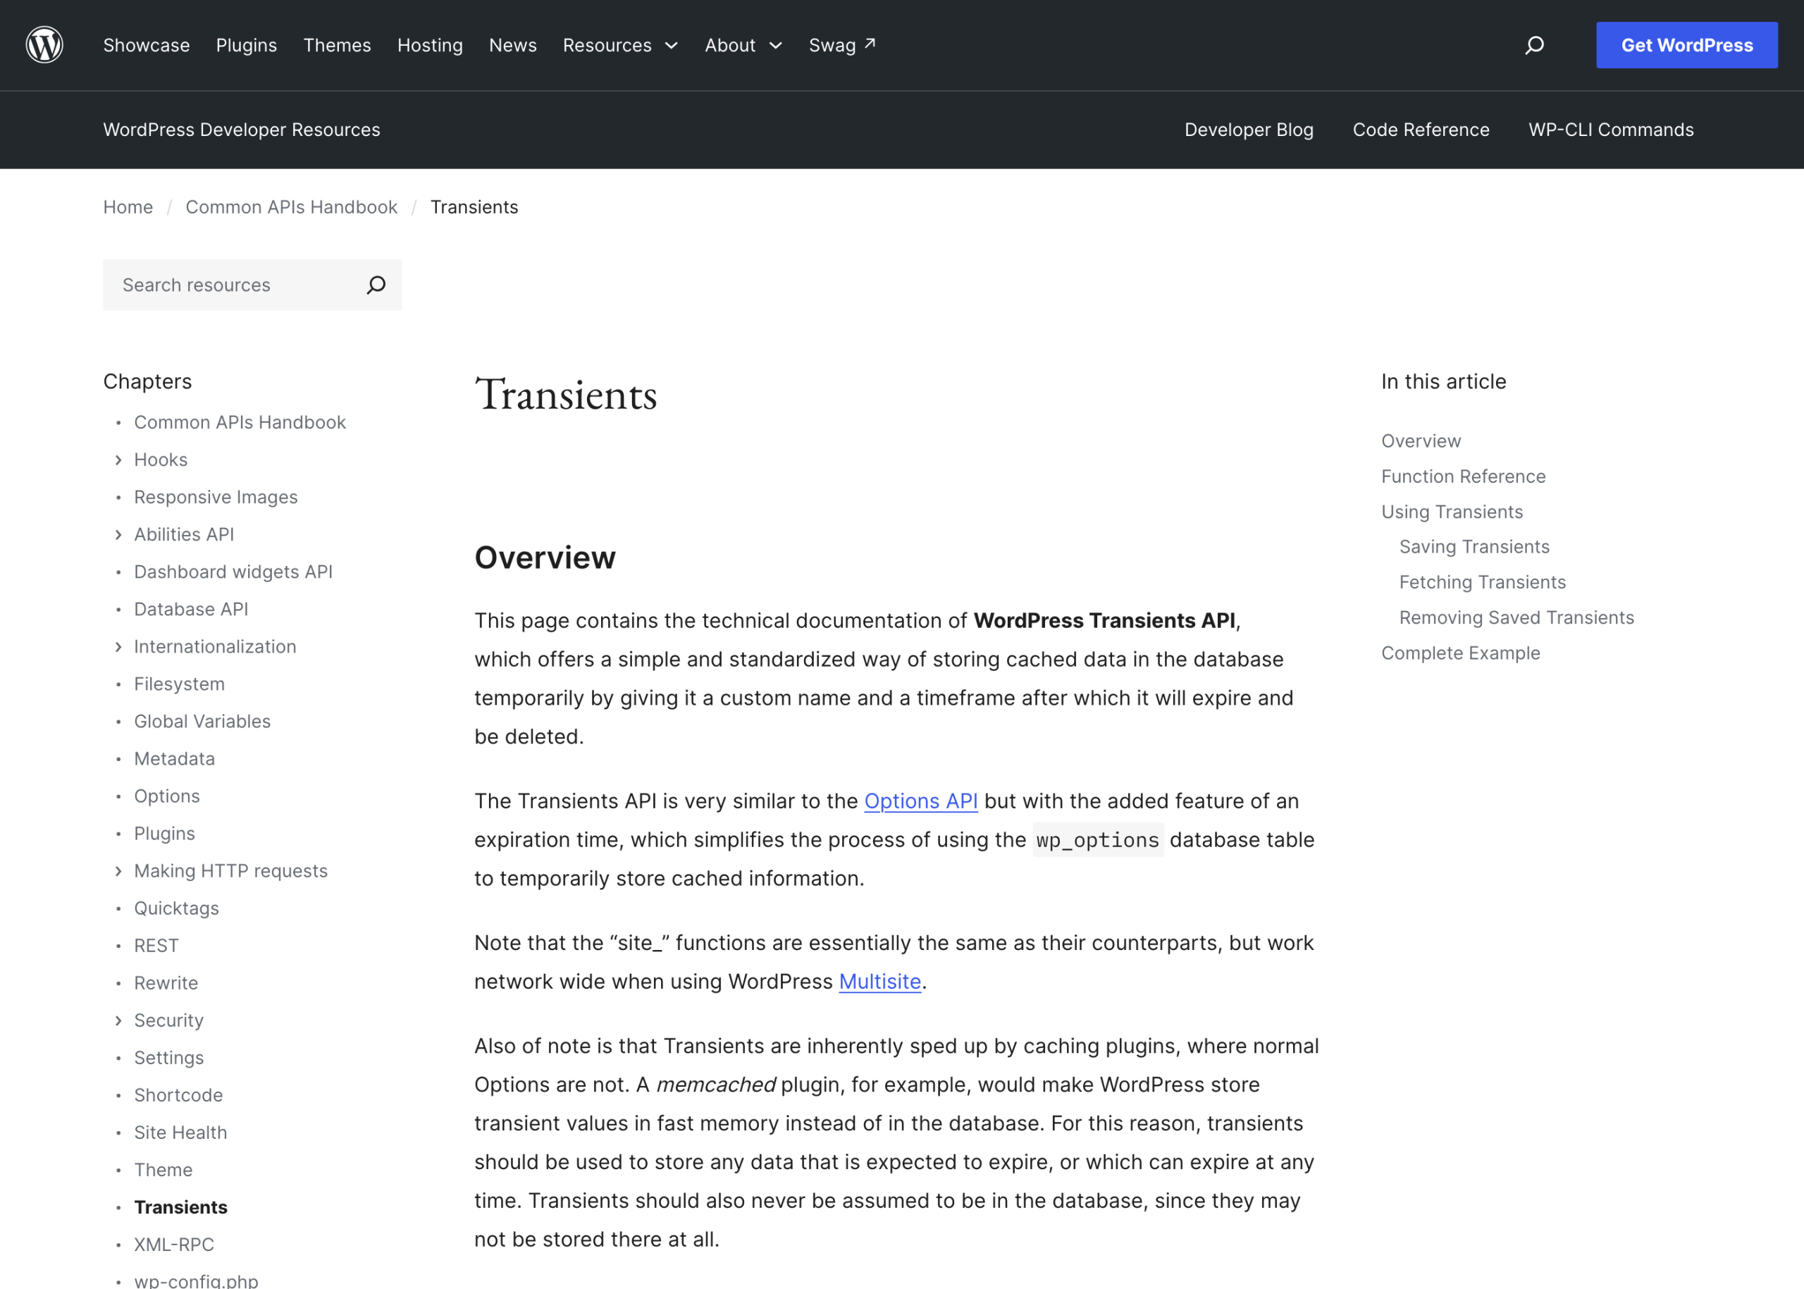This screenshot has height=1289, width=1804.
Task: Expand the Internationalization chapter chevron
Action: tap(118, 647)
